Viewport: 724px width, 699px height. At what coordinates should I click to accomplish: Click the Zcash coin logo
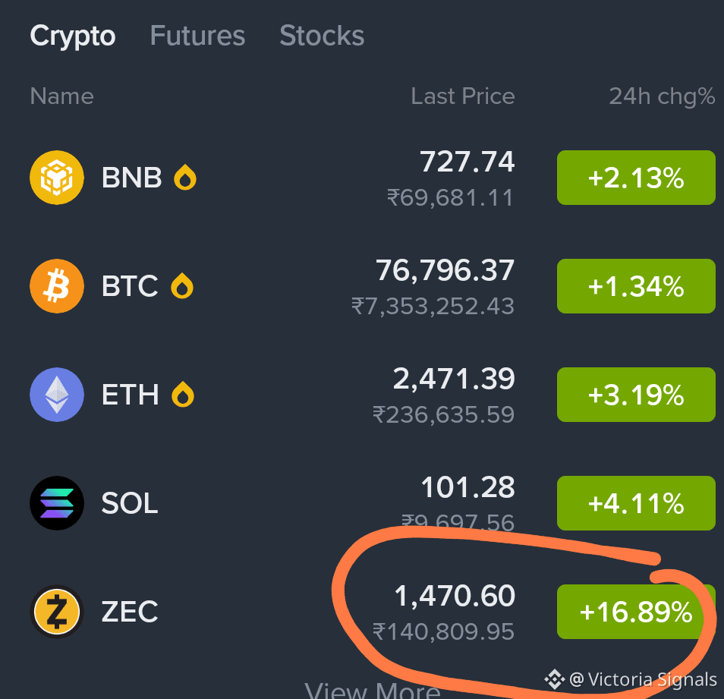pos(57,611)
